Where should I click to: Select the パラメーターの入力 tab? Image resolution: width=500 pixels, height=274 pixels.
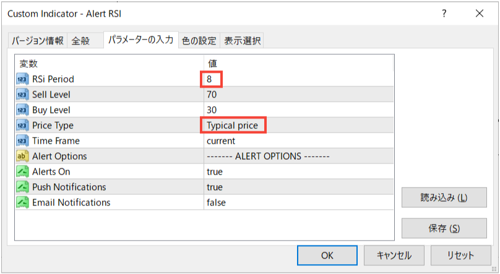(x=140, y=39)
